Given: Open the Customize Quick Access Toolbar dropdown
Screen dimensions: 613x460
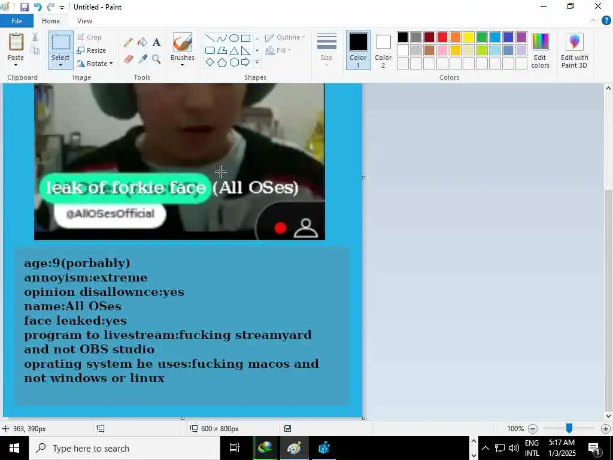Looking at the screenshot, I should [x=62, y=7].
